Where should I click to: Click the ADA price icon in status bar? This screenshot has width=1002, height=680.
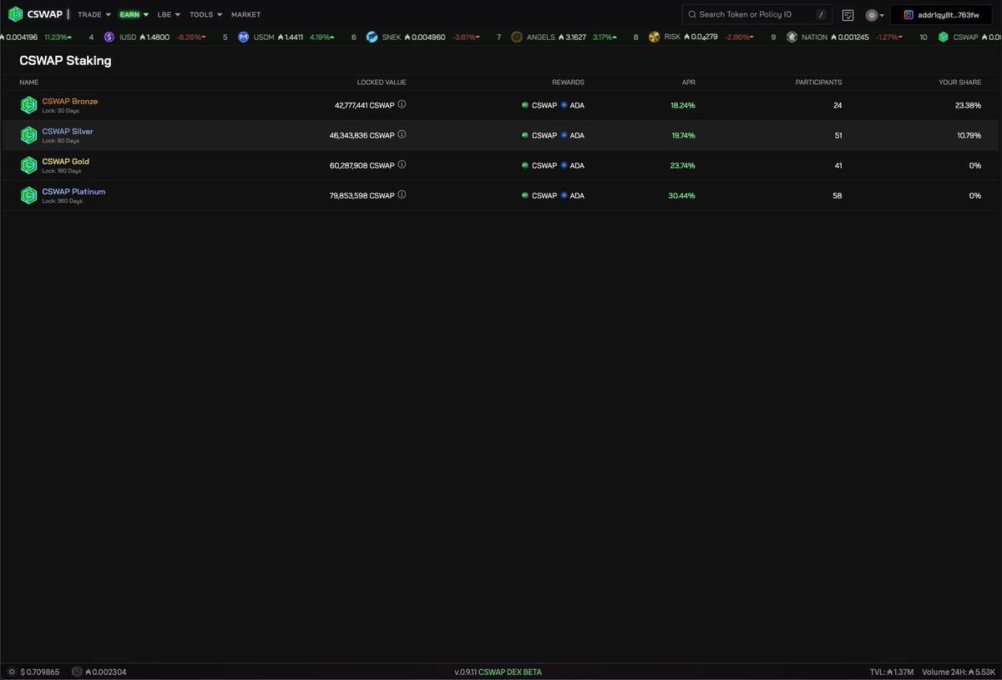pos(12,672)
